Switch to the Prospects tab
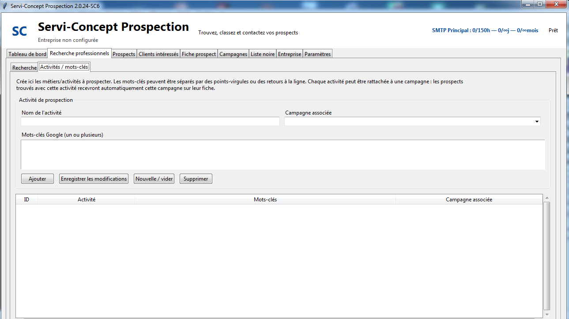This screenshot has width=569, height=319. [124, 54]
